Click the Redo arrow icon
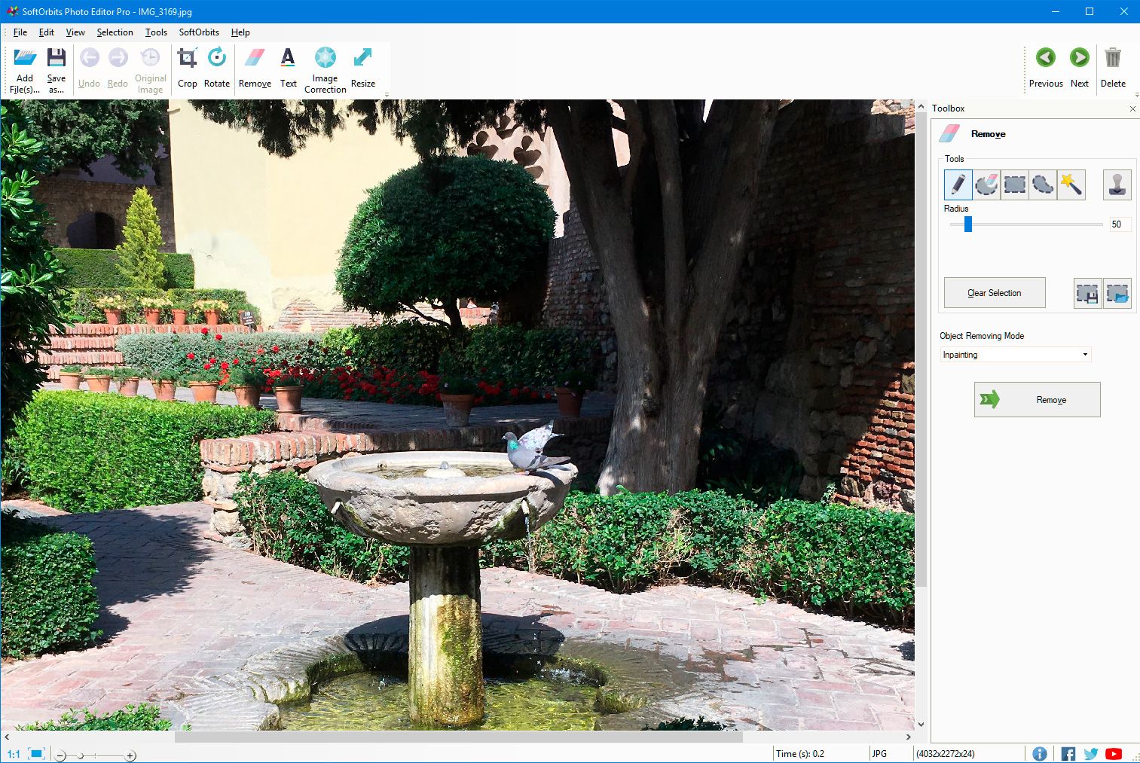The height and width of the screenshot is (763, 1140). pyautogui.click(x=118, y=58)
